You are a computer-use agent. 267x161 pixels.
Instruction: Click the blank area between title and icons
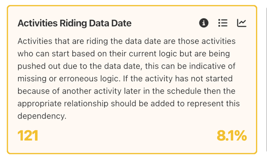165,23
